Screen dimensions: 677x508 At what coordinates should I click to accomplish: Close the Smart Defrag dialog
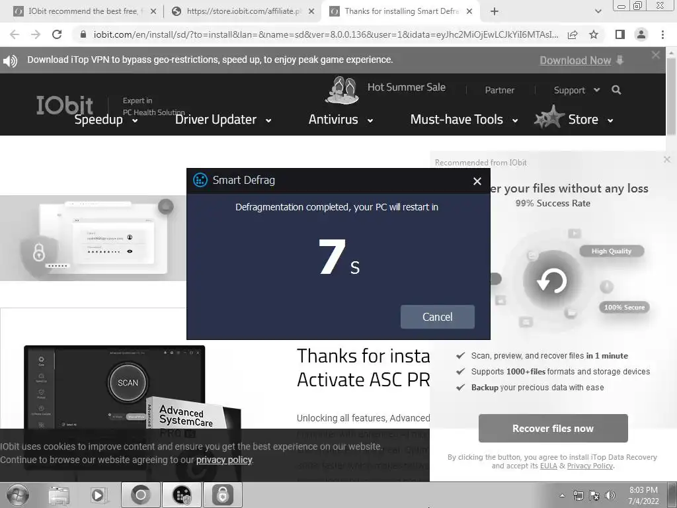(x=477, y=181)
